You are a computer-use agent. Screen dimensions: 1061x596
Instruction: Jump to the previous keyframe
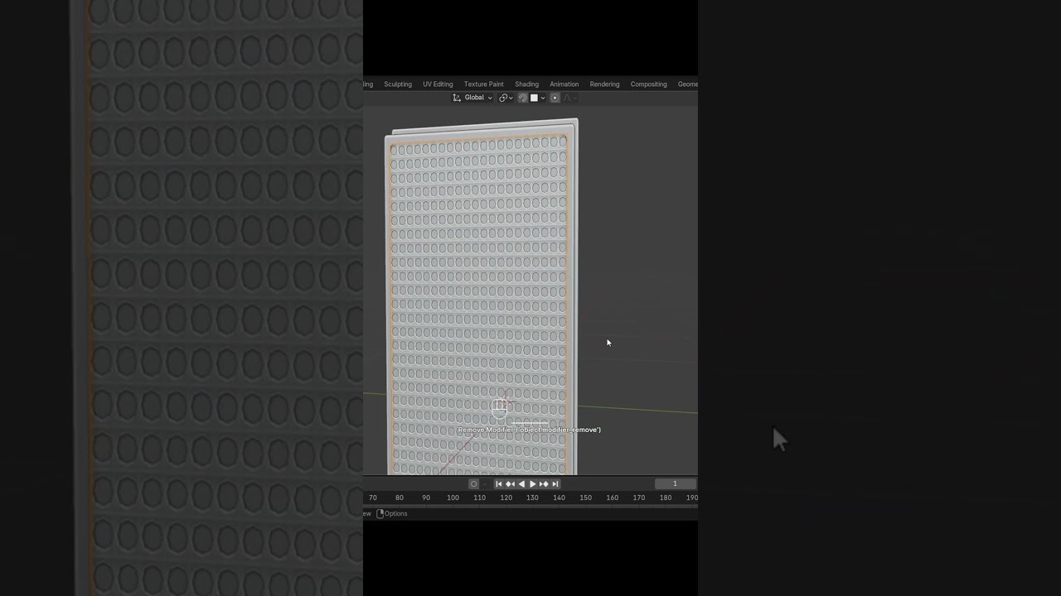click(510, 484)
